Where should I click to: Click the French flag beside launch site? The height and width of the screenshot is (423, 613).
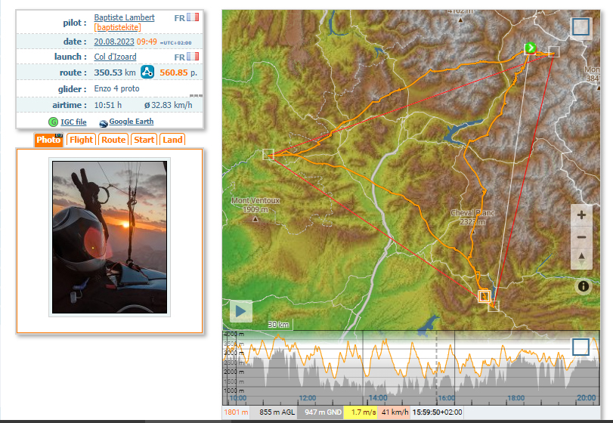tap(193, 56)
